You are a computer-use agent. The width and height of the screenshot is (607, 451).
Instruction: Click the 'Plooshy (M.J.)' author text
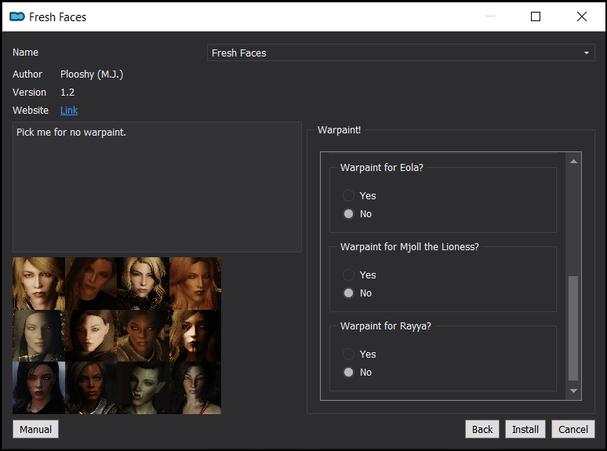92,74
